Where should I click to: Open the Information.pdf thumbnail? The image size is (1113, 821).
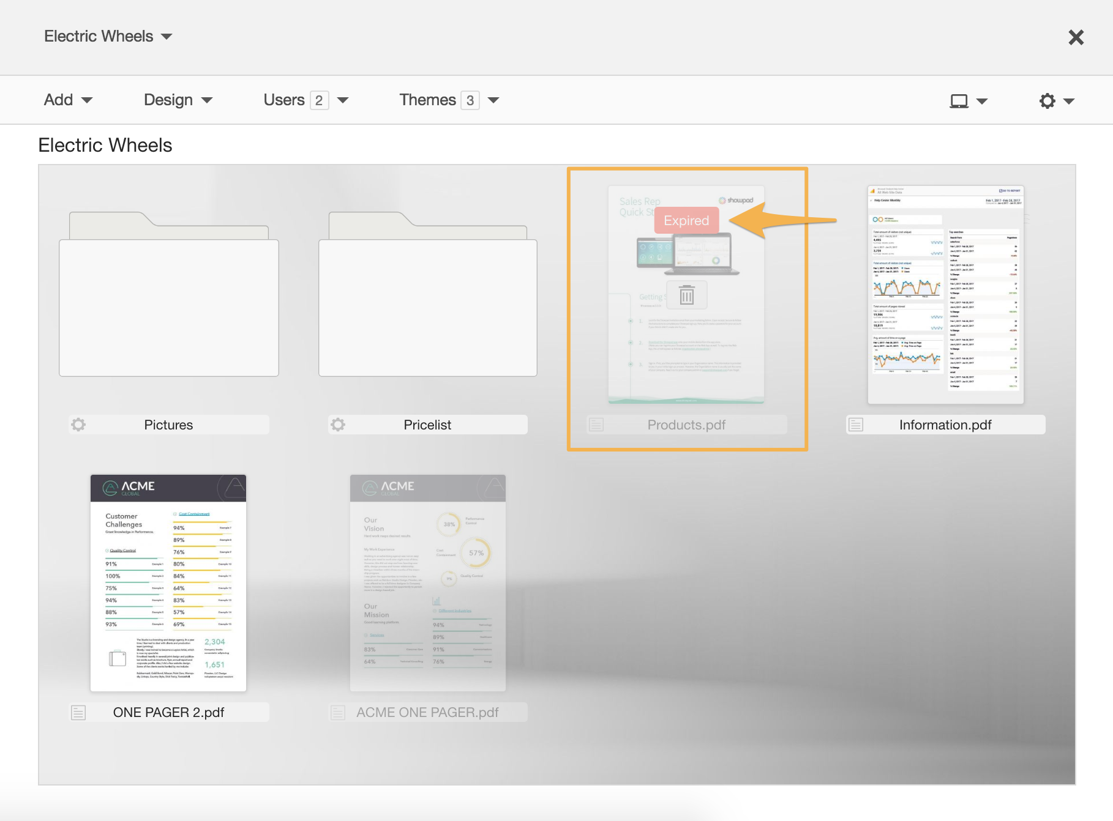(946, 295)
